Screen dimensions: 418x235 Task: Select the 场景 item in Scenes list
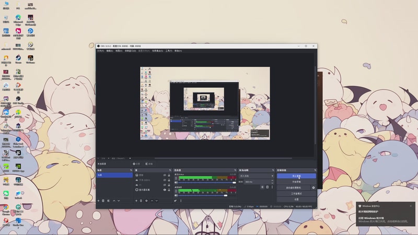[114, 175]
